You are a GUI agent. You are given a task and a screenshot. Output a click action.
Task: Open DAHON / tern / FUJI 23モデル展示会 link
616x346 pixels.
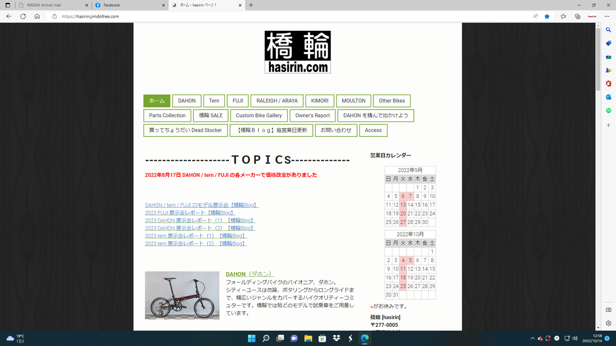pos(202,205)
